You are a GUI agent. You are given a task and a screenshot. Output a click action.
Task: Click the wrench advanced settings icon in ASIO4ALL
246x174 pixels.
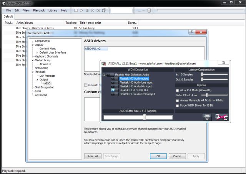(221, 117)
